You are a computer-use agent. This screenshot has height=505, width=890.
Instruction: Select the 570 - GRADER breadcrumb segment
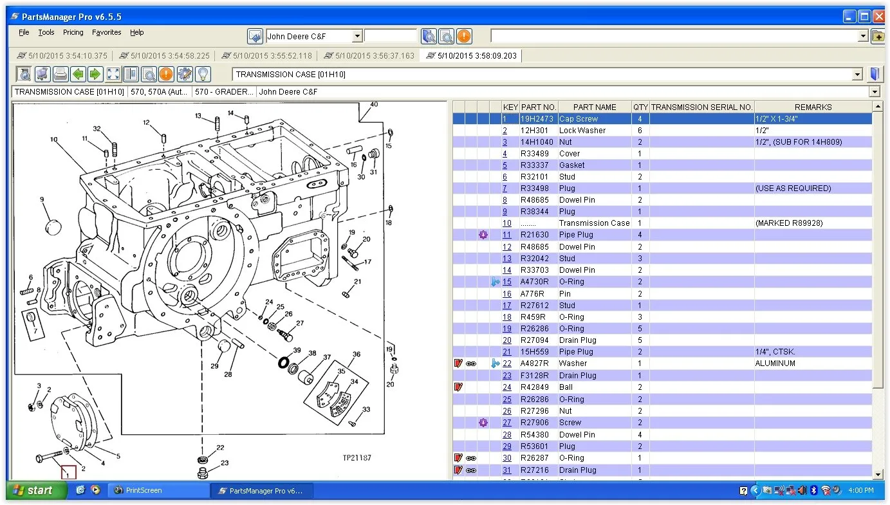(225, 92)
